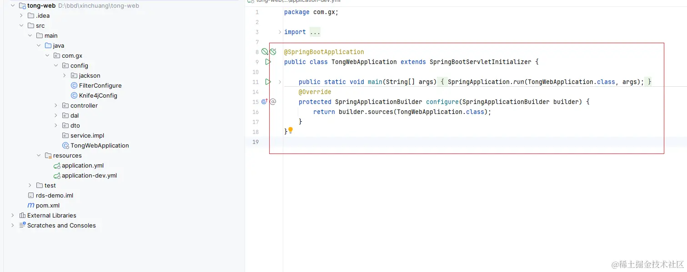This screenshot has height=272, width=687.
Task: Click the @ annotation gutter icon beside the configure method
Action: (x=273, y=102)
